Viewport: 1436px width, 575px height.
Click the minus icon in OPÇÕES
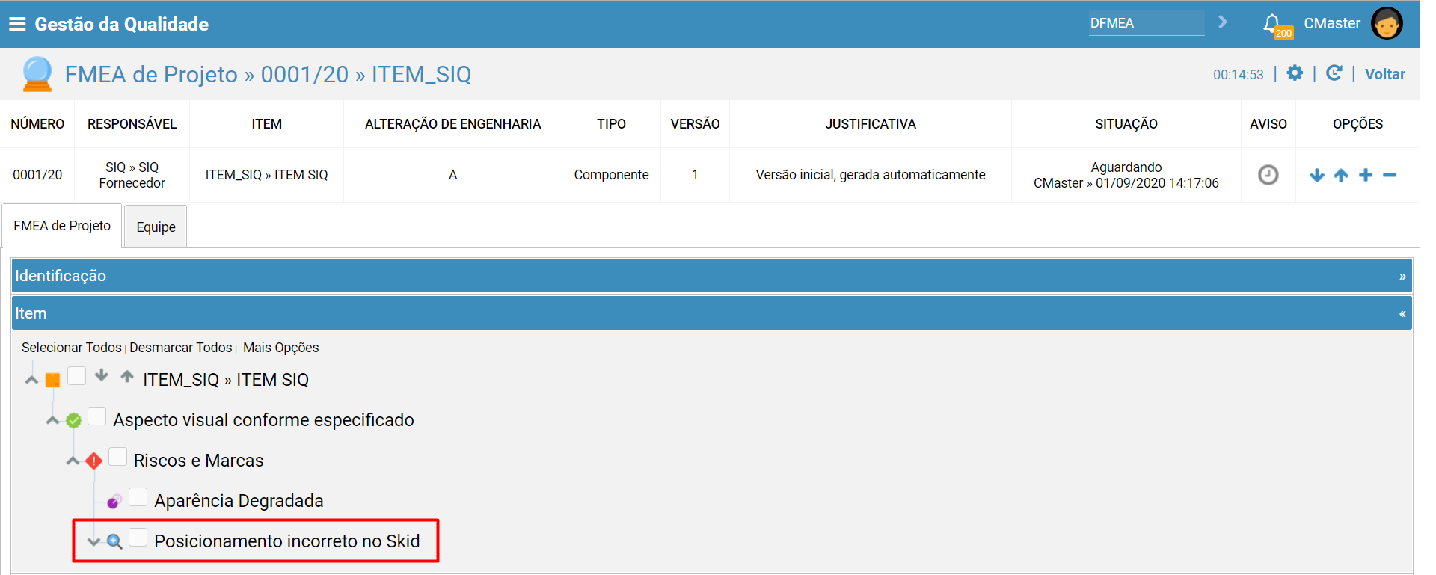1390,175
